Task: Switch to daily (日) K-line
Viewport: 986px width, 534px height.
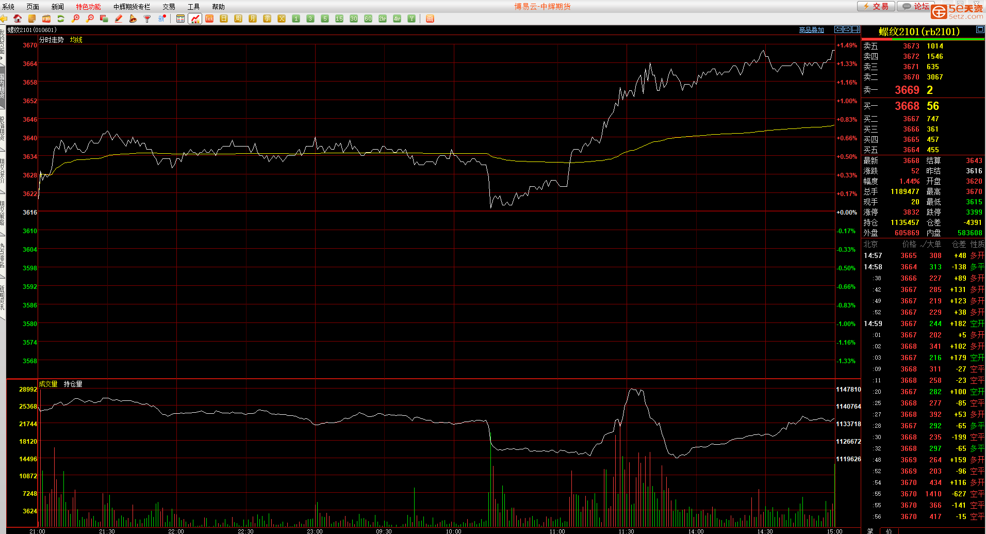Action: [x=224, y=19]
